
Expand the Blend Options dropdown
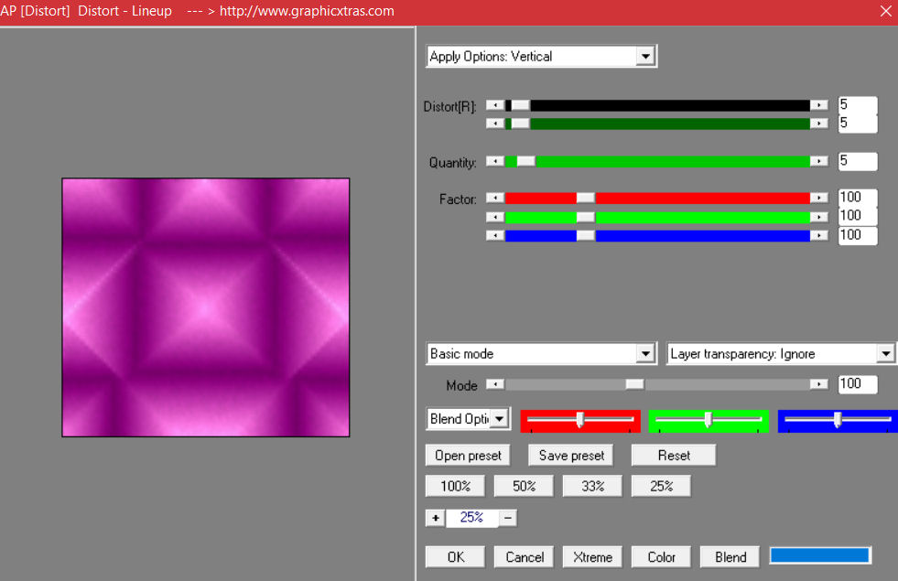468,419
